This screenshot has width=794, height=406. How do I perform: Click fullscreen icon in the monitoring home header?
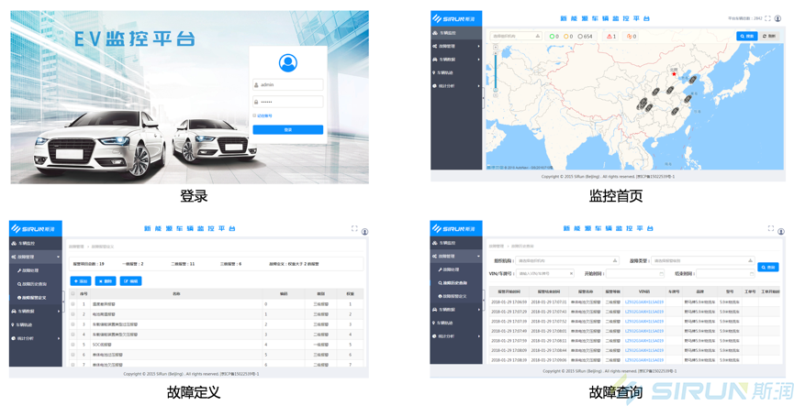pyautogui.click(x=768, y=18)
